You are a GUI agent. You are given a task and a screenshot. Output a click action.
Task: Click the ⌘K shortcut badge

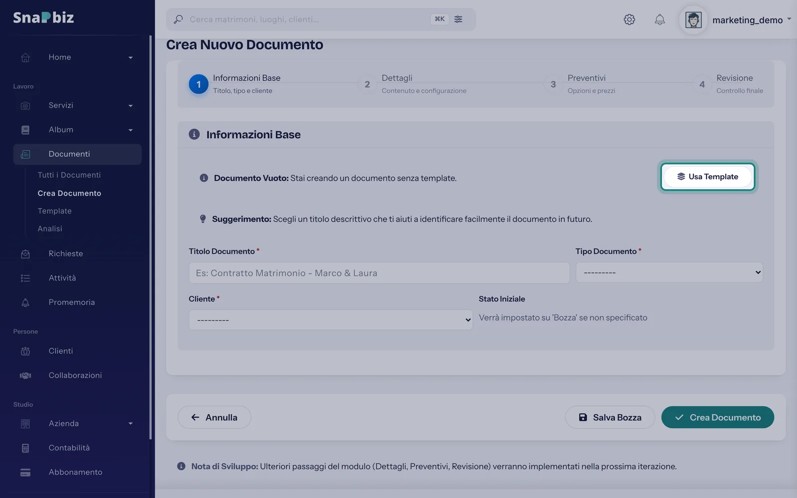[x=439, y=19]
